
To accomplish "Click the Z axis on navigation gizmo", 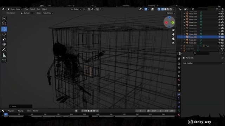I will click(169, 17).
